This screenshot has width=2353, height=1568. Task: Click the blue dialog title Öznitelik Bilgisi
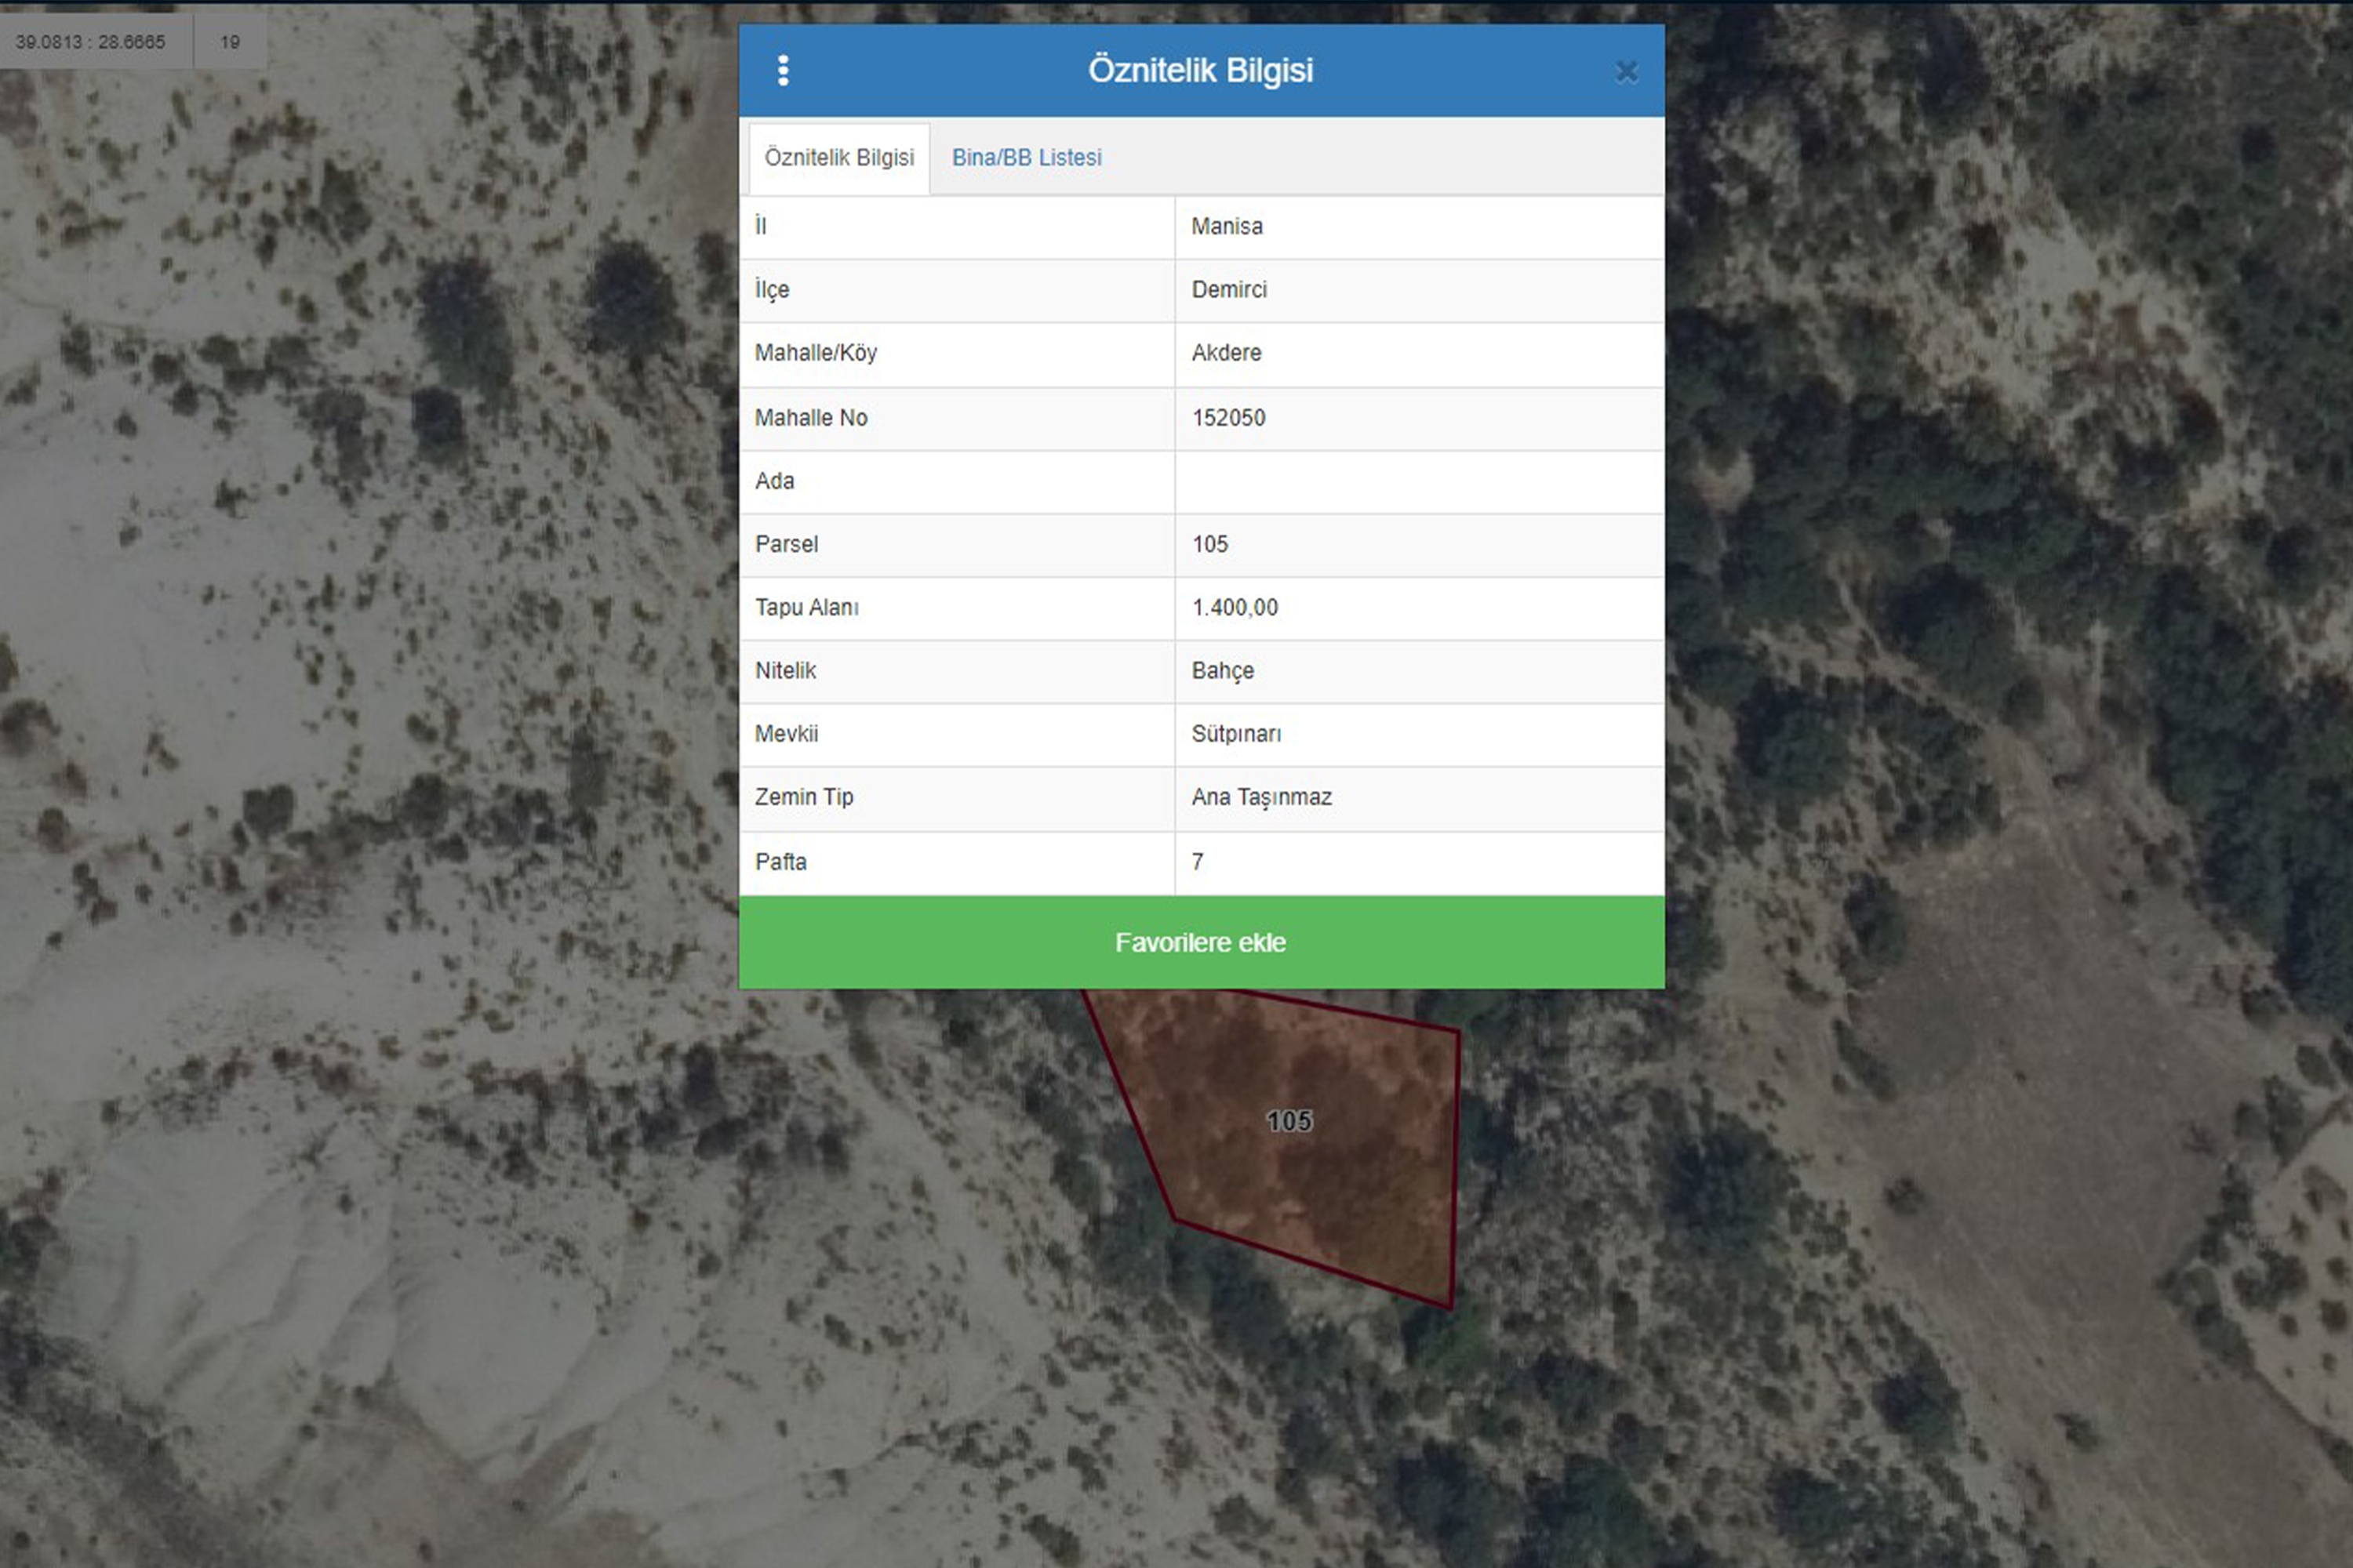click(1199, 70)
